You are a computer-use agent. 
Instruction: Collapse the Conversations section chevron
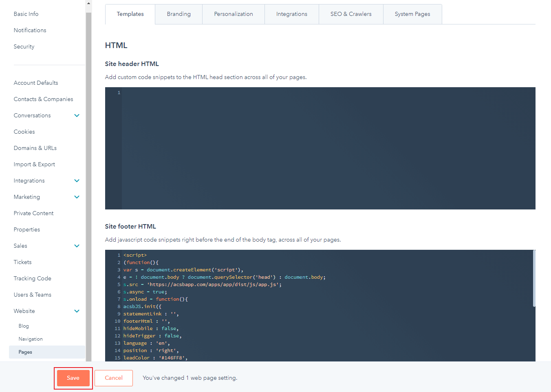pyautogui.click(x=77, y=115)
